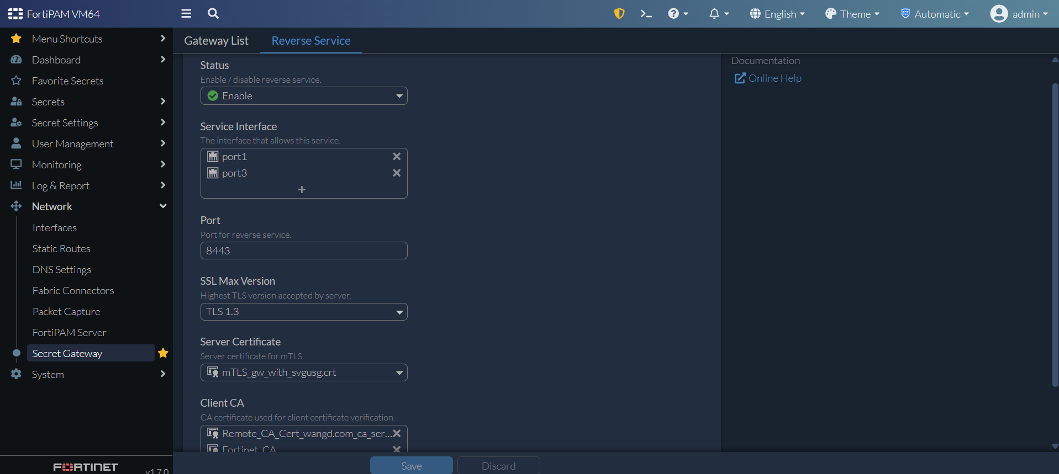Click the Dashboard gauge icon
This screenshot has height=474, width=1059.
click(x=16, y=60)
